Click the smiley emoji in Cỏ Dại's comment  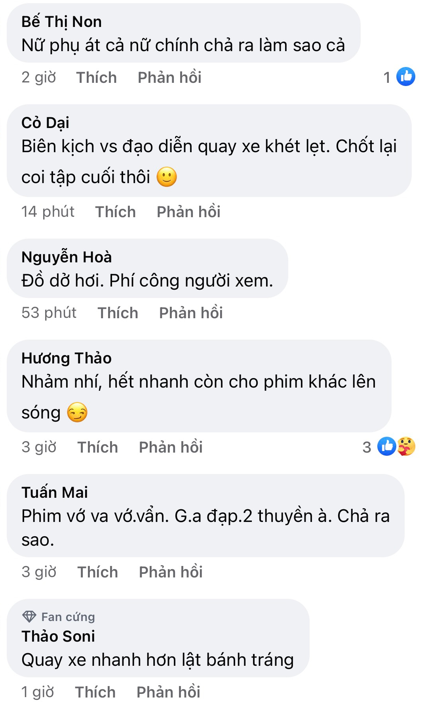[167, 177]
